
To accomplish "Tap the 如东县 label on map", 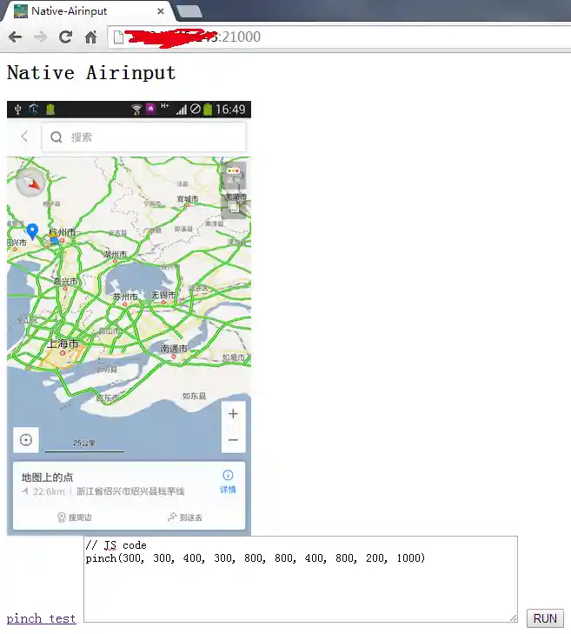I will [x=195, y=396].
